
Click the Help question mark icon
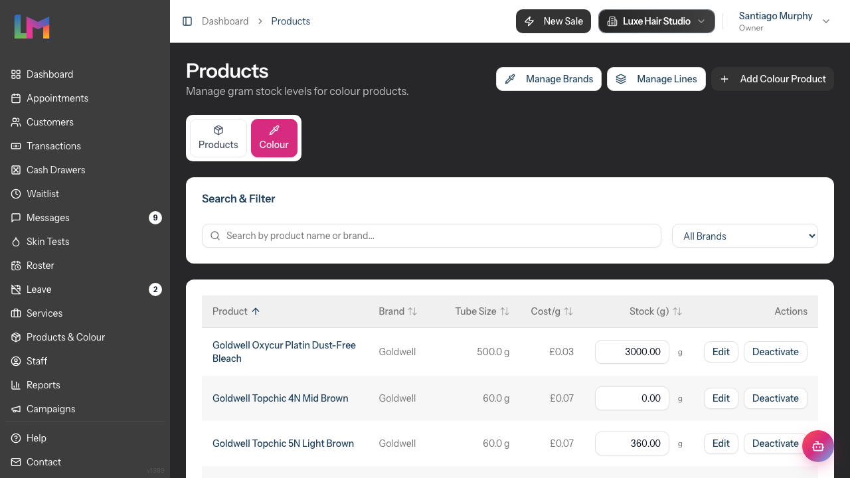(x=16, y=438)
